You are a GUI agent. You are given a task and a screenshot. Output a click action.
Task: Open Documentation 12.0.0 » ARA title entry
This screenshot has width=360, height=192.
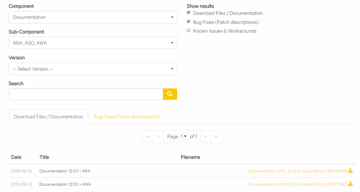tap(65, 171)
